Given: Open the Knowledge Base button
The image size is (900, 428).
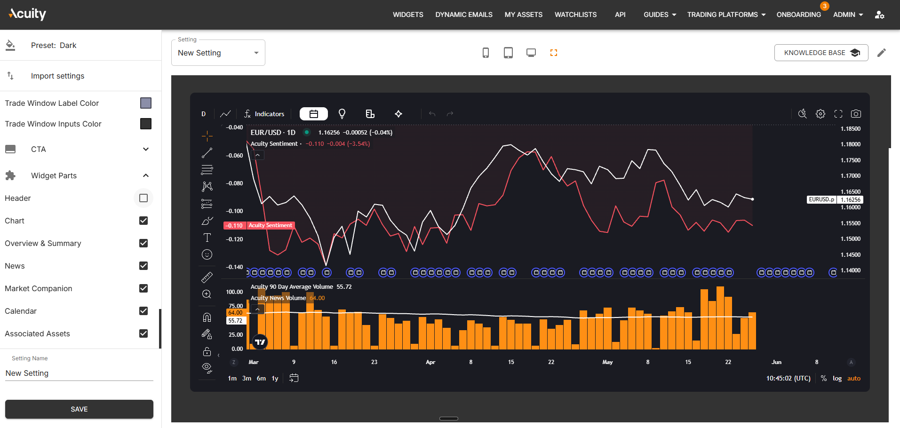Looking at the screenshot, I should coord(821,53).
